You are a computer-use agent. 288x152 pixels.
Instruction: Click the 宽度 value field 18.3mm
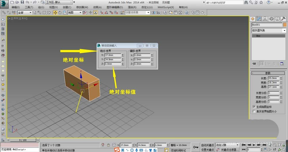tap(274, 83)
